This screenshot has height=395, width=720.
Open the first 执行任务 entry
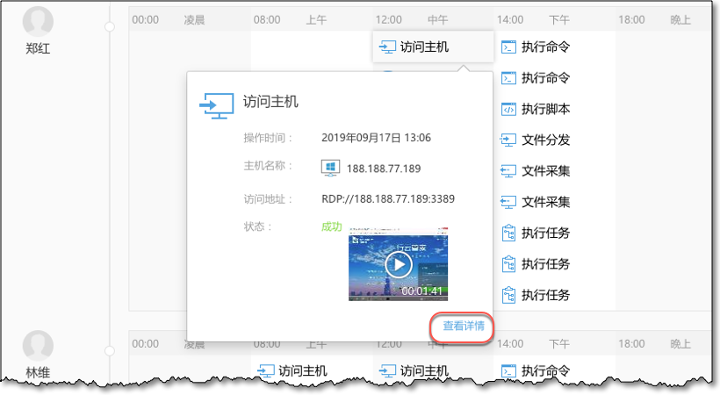pyautogui.click(x=536, y=233)
